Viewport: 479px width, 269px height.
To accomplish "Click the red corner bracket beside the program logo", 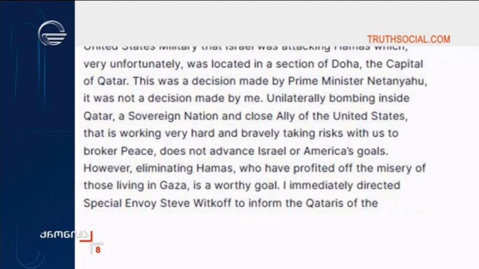I will point(86,236).
